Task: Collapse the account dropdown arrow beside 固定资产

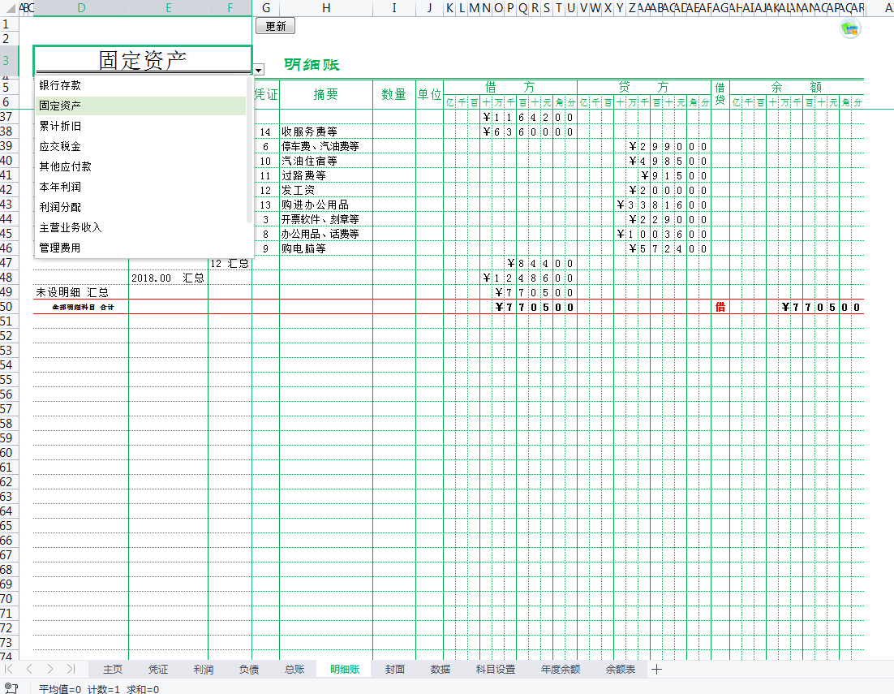Action: pos(258,71)
